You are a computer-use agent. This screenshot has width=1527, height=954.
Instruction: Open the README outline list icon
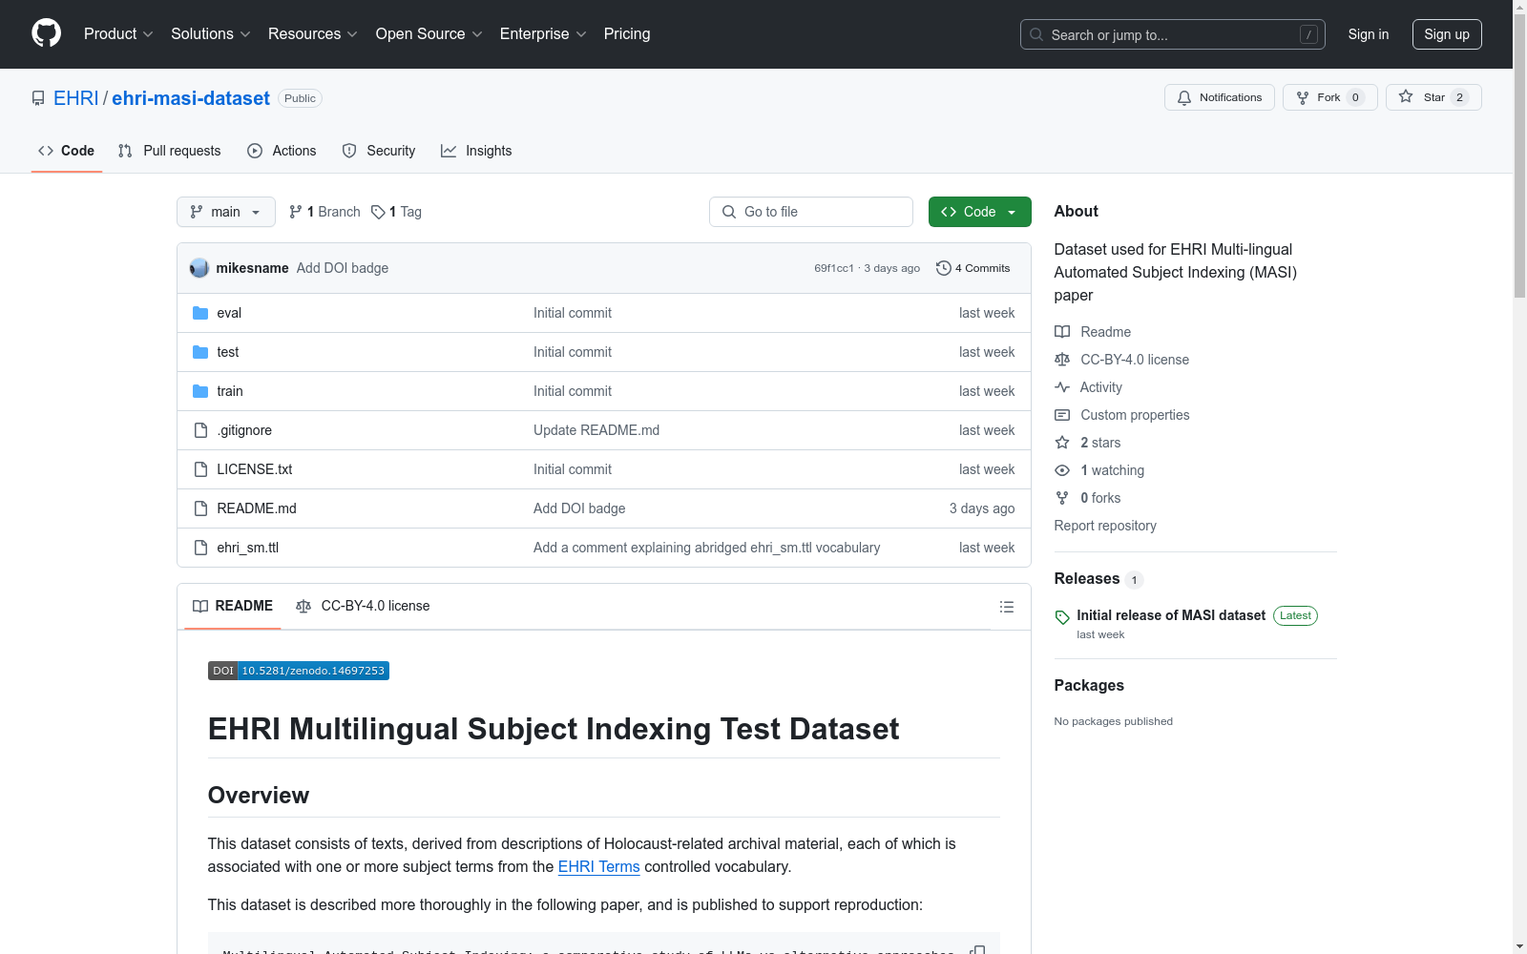pyautogui.click(x=1006, y=607)
